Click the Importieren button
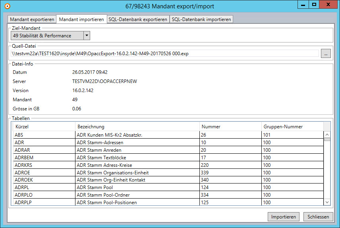Screen dimensions: 340x228 [284, 217]
